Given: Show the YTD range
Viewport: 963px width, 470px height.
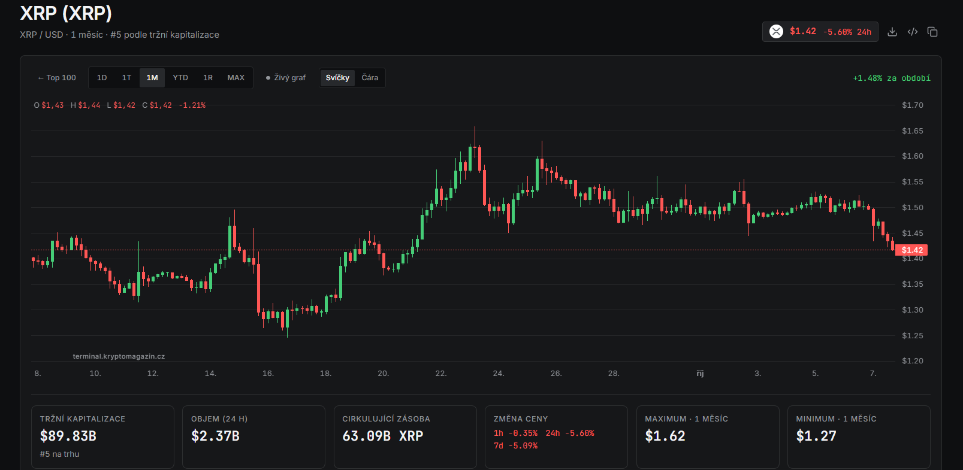Looking at the screenshot, I should tap(180, 78).
